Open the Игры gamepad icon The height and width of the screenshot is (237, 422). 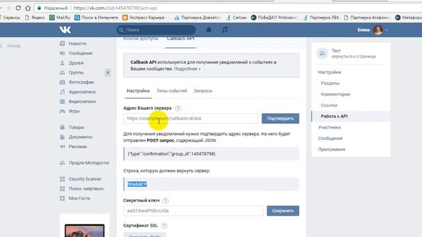(62, 111)
